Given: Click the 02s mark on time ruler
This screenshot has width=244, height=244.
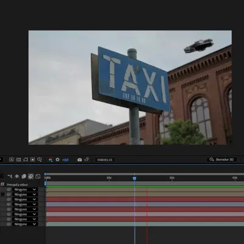Looking at the screenshot, I should [172, 178].
